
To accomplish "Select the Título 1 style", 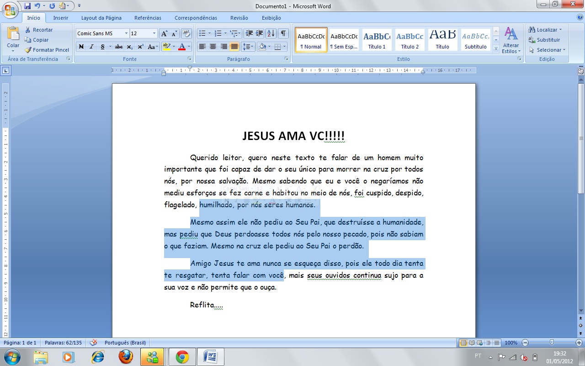I will coord(377,40).
